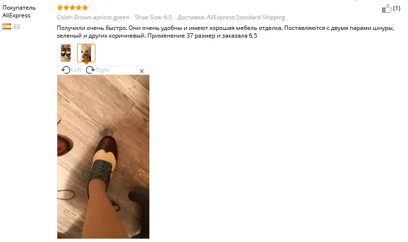The image size is (408, 242).
Task: Click the enlarged shoe photo on wooden floor
Action: 103,157
